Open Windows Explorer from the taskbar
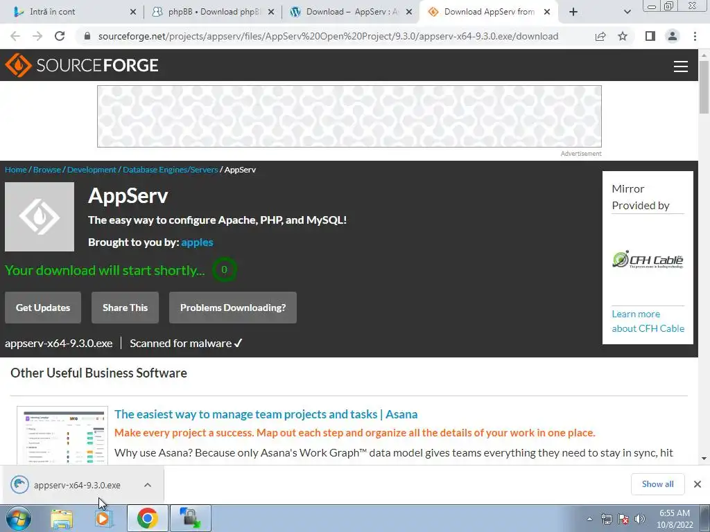 coord(62,519)
